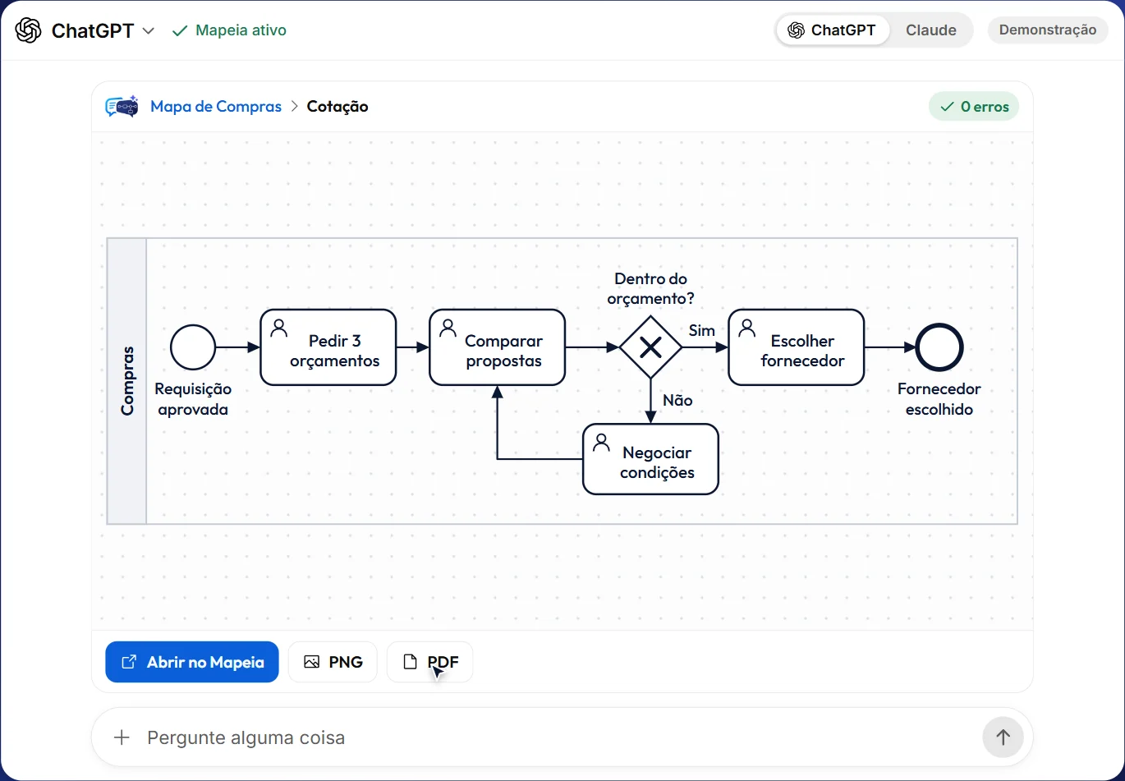
Task: Select the Fornecedor escolhido end event circle
Action: 939,347
